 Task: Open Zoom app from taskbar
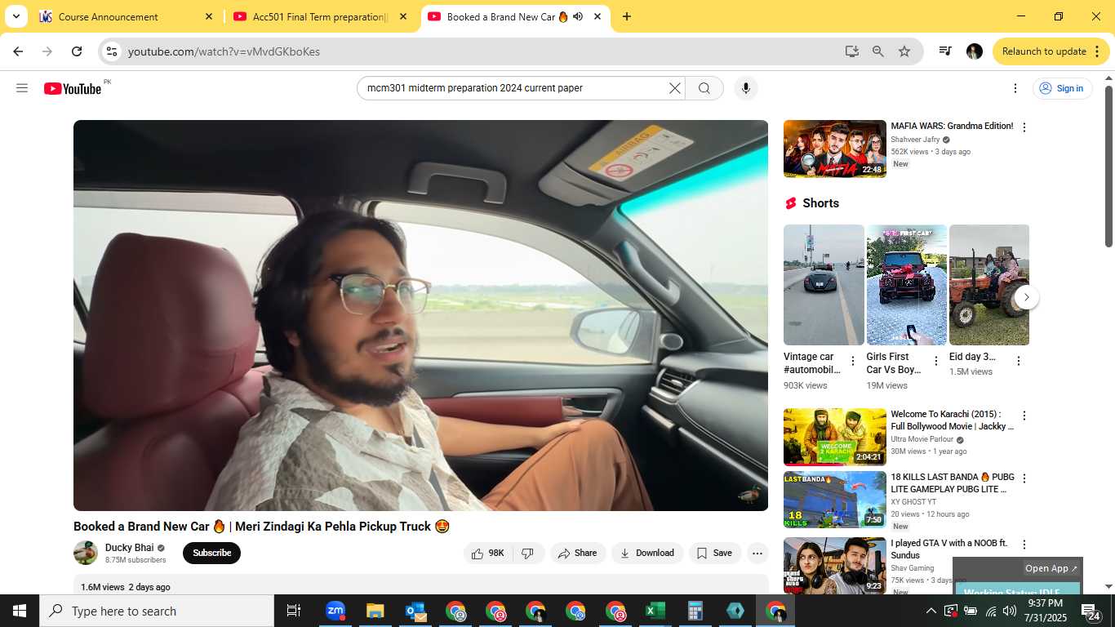pyautogui.click(x=335, y=611)
